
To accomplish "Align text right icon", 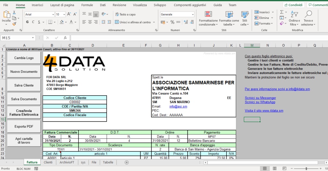I will pyautogui.click(x=96, y=22).
